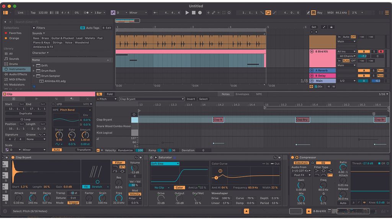Click the save-preset disk icon on the Saturator
Image resolution: width=392 pixels, height=220 pixels.
coord(279,157)
